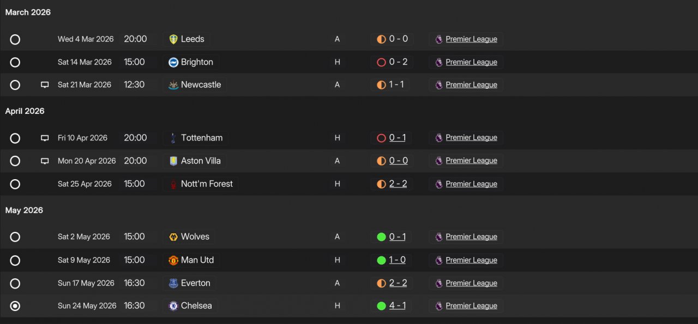Open the 4 - 1 result against Chelsea

tap(398, 306)
